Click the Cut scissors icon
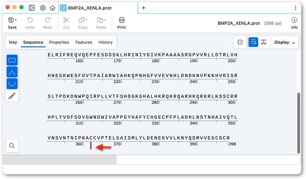 pyautogui.click(x=66, y=23)
